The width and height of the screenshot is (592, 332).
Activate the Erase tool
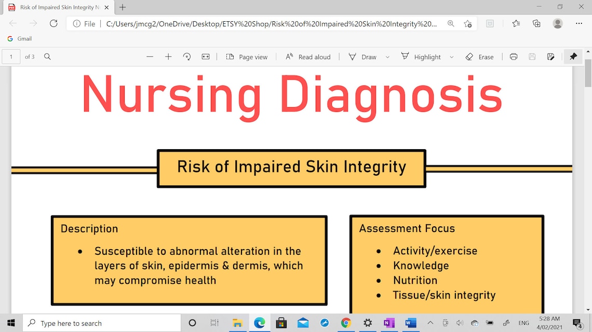click(480, 56)
